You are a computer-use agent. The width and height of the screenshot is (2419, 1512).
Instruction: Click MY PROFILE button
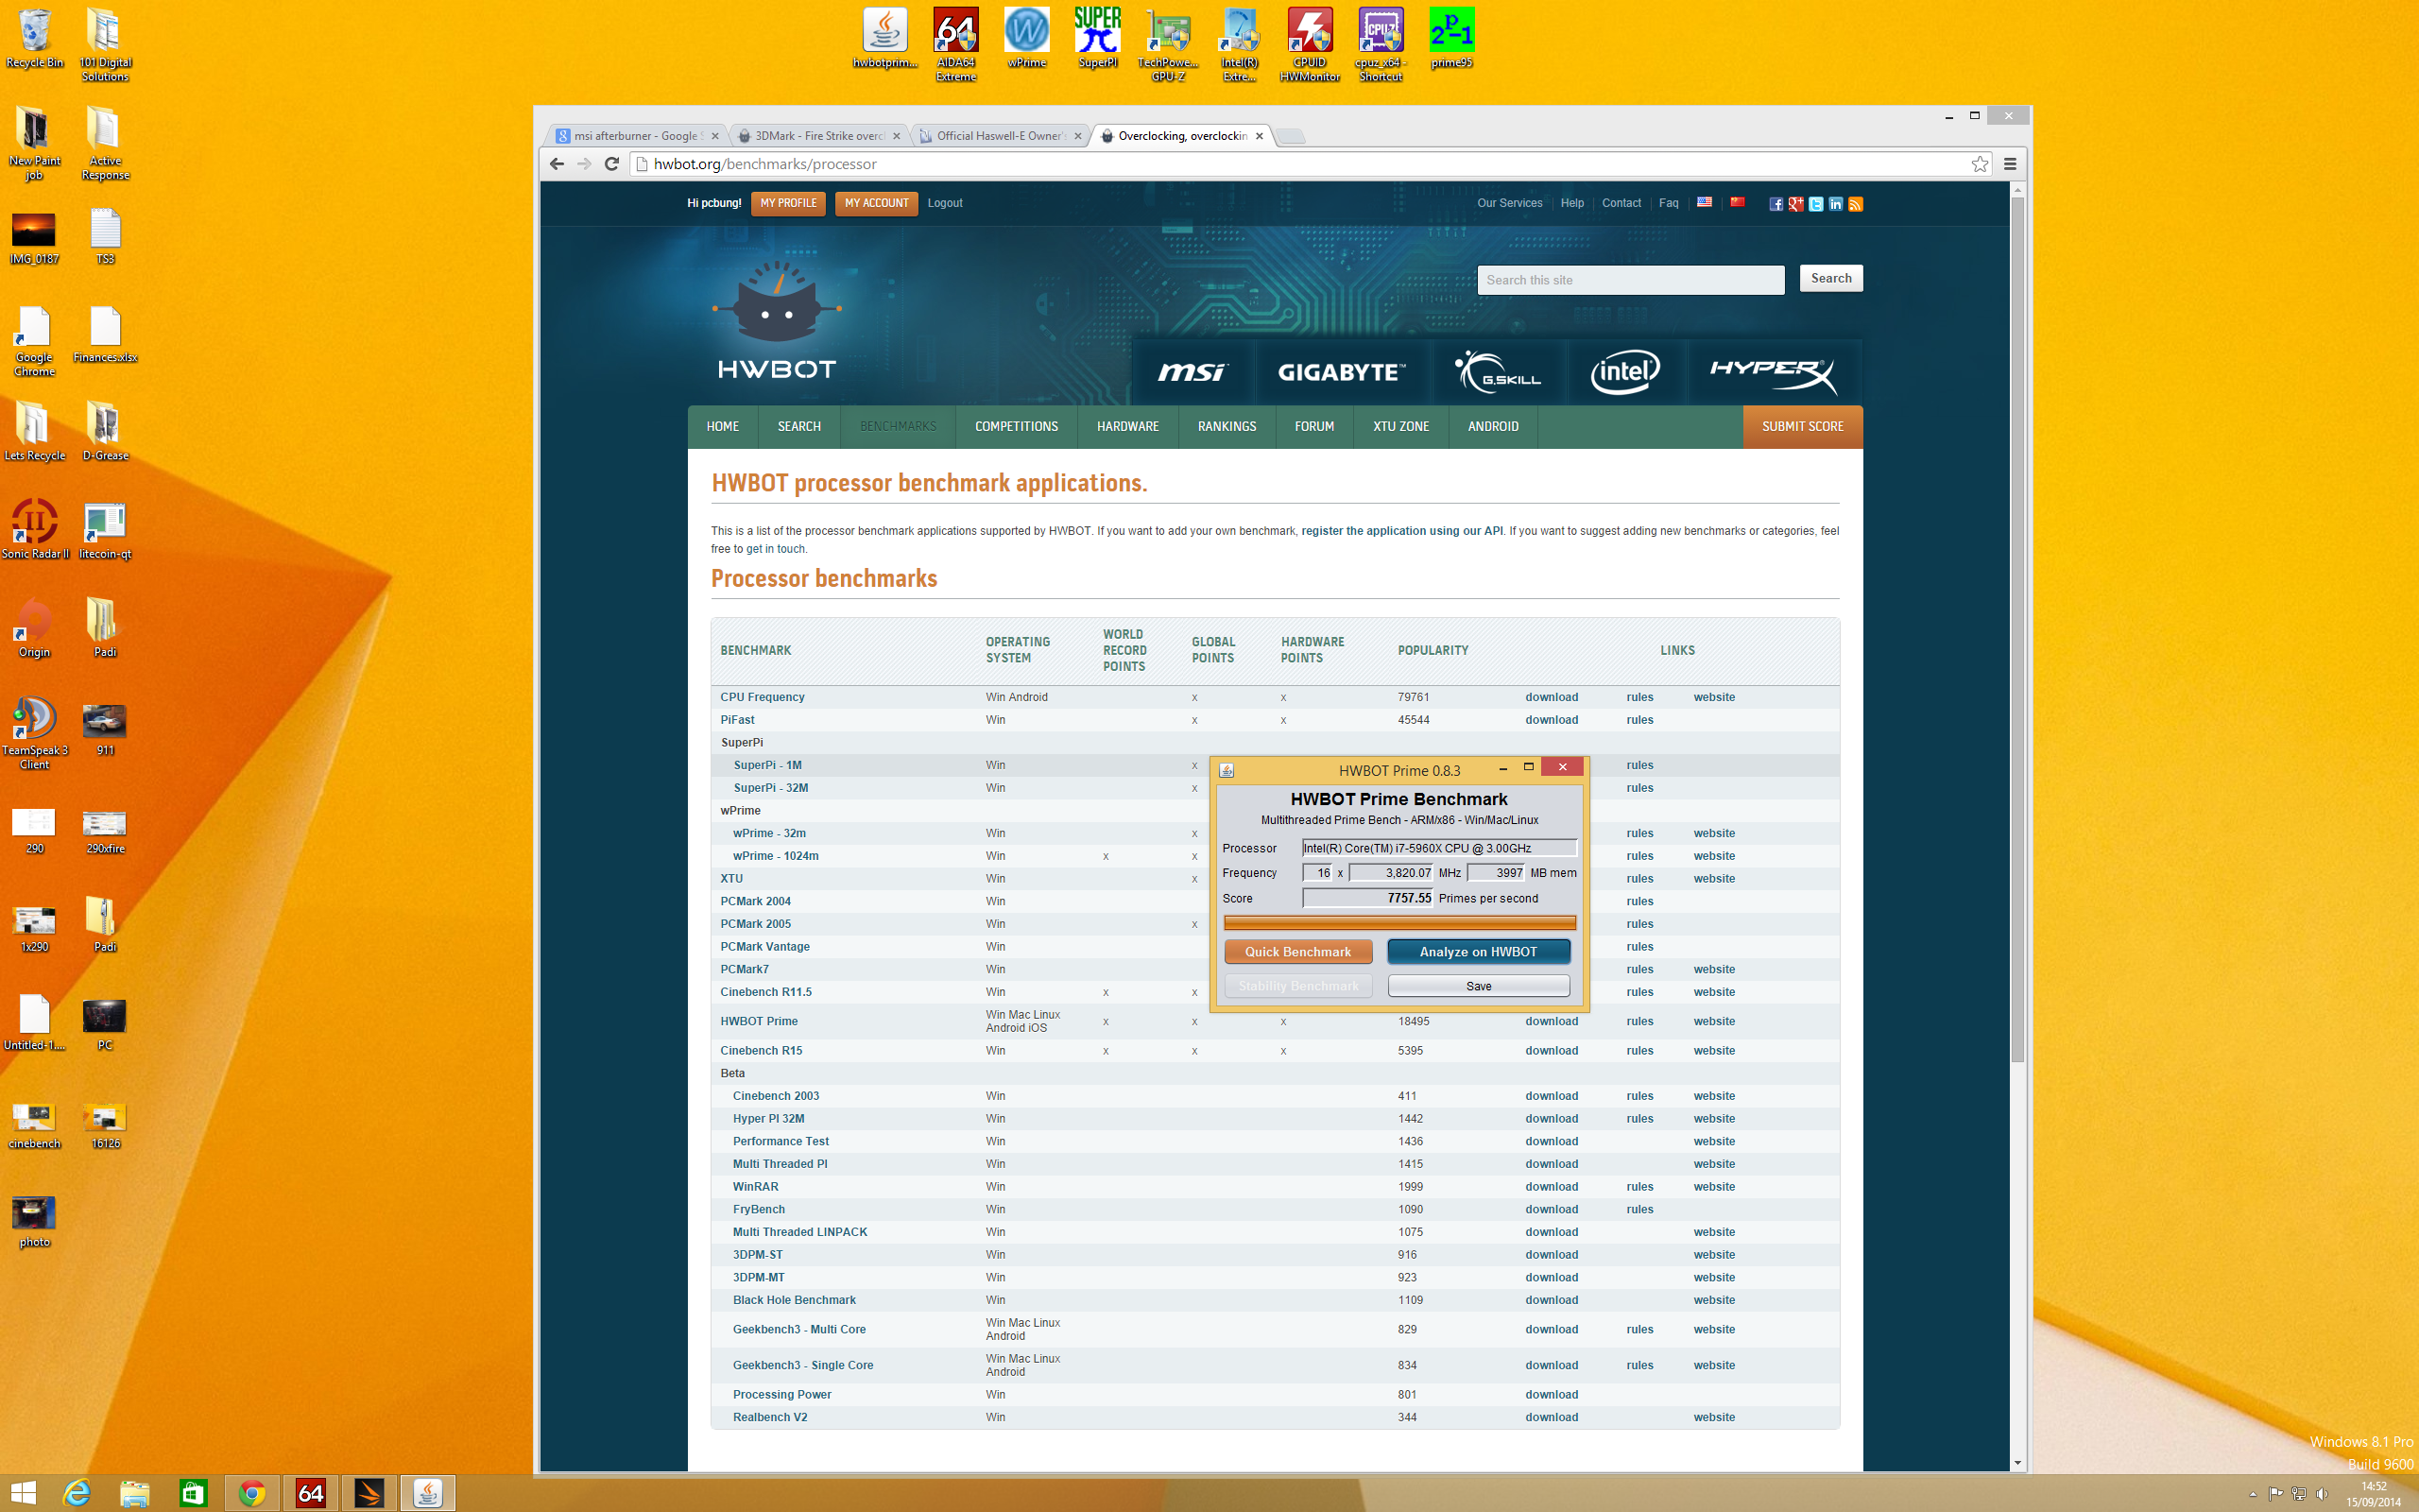[788, 203]
